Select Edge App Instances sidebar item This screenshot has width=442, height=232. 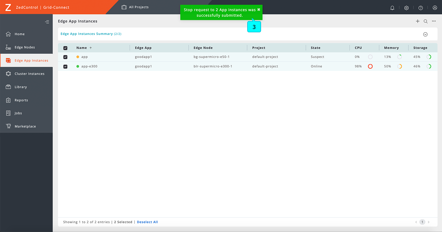[26, 60]
